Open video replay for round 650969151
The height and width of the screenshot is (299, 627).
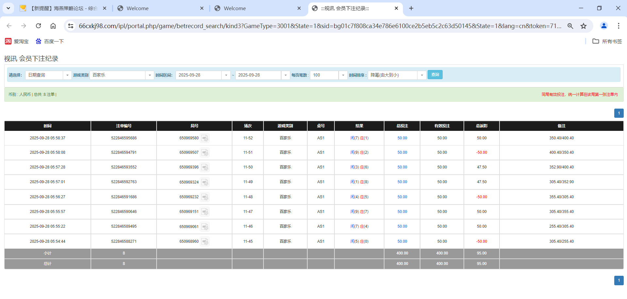click(205, 212)
